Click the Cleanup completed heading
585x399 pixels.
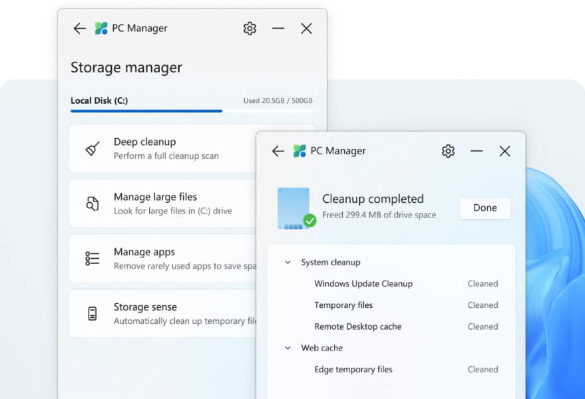373,199
